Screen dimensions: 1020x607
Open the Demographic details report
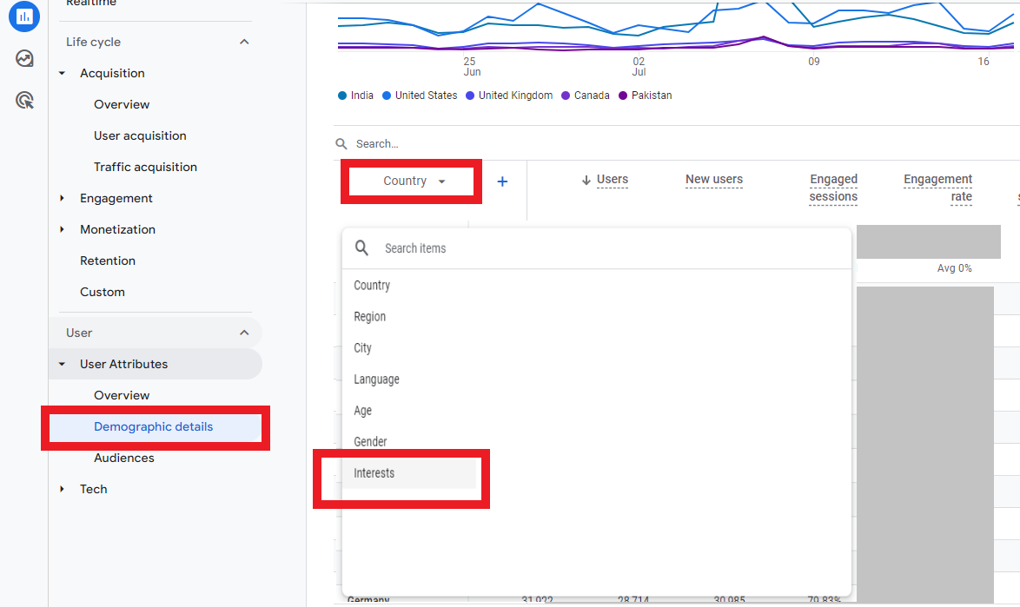(x=155, y=426)
